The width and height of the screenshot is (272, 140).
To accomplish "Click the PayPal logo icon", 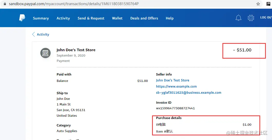I will click(x=22, y=18).
